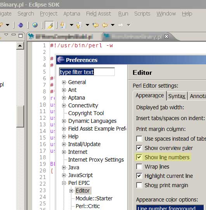Open the Field Assist menu
The width and height of the screenshot is (206, 210).
coord(99,14)
